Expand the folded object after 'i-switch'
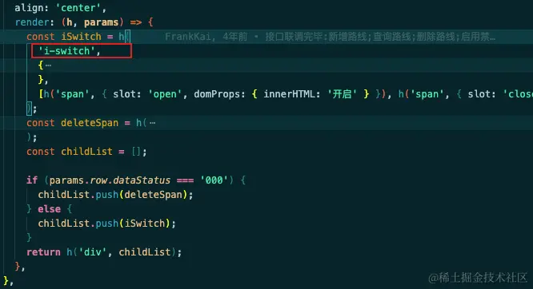The image size is (533, 289). (x=48, y=65)
